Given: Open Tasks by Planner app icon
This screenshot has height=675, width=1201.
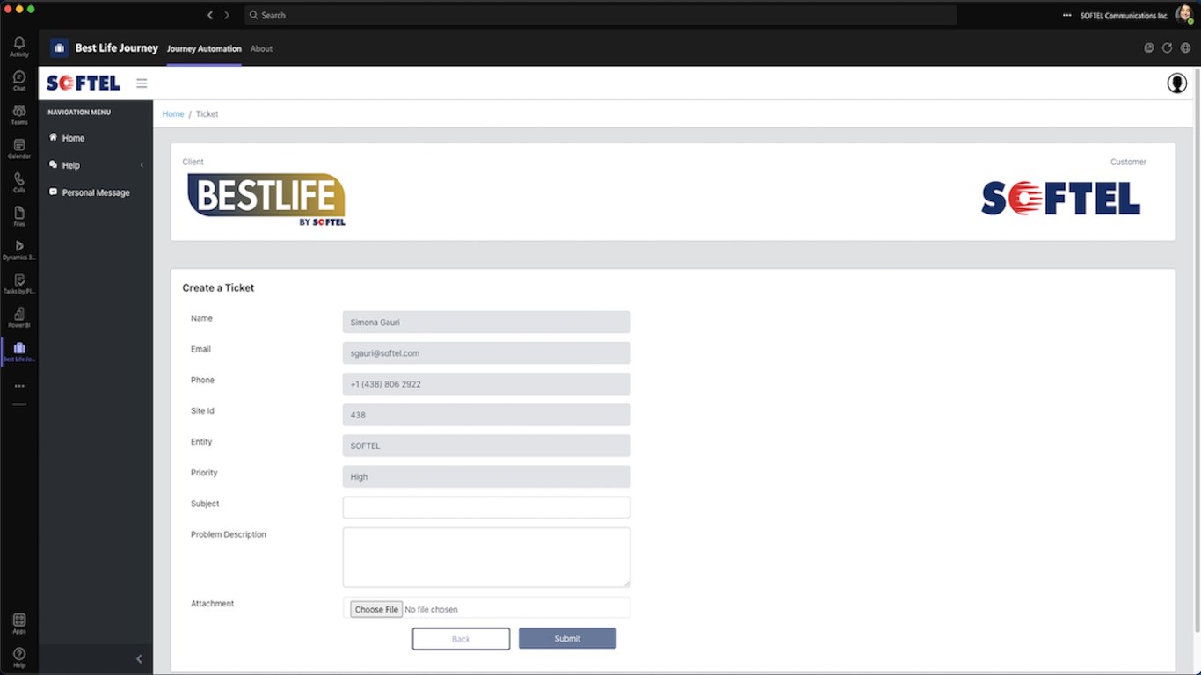Looking at the screenshot, I should 18,284.
